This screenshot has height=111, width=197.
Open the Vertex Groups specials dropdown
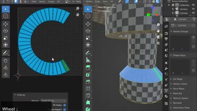click(x=193, y=47)
